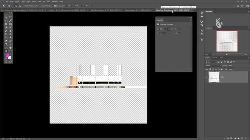Select the Brush tool
This screenshot has width=250, height=140.
click(x=6, y=31)
